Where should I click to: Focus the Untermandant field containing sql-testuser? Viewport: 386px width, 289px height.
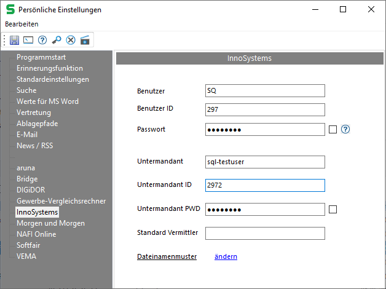click(x=264, y=162)
